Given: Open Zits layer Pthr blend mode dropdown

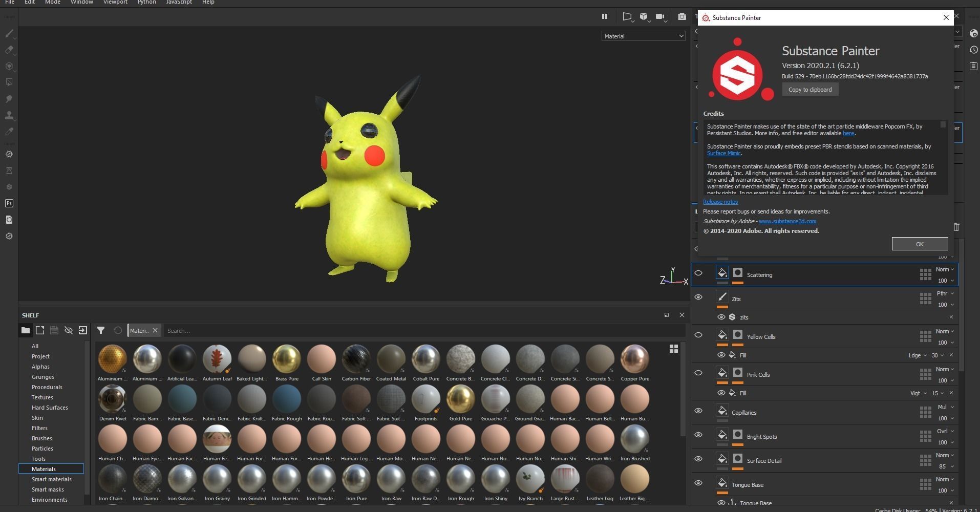Looking at the screenshot, I should pos(945,293).
